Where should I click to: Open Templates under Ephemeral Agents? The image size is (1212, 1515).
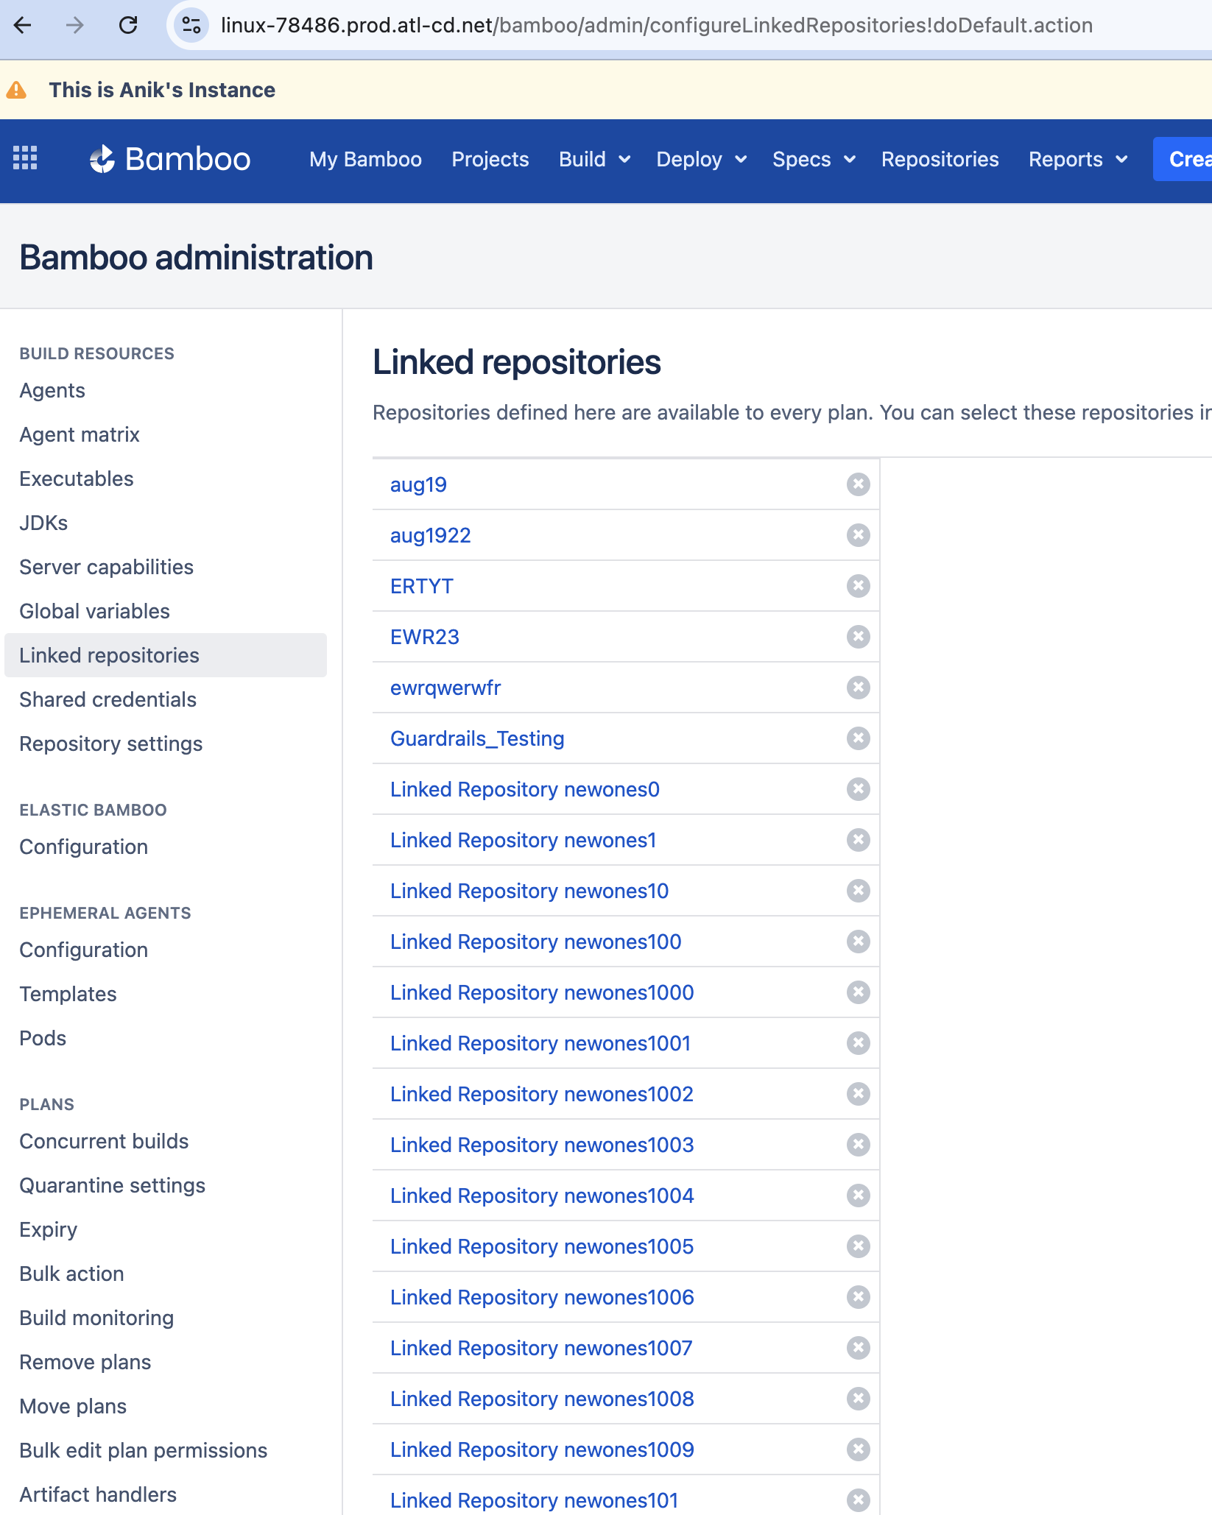[x=68, y=994]
